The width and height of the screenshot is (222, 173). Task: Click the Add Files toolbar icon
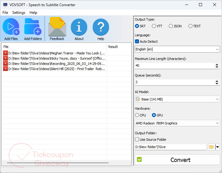pos(11,27)
